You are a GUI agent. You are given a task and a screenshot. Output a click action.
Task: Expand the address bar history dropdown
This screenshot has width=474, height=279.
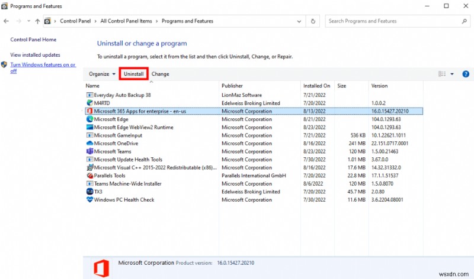pos(299,21)
